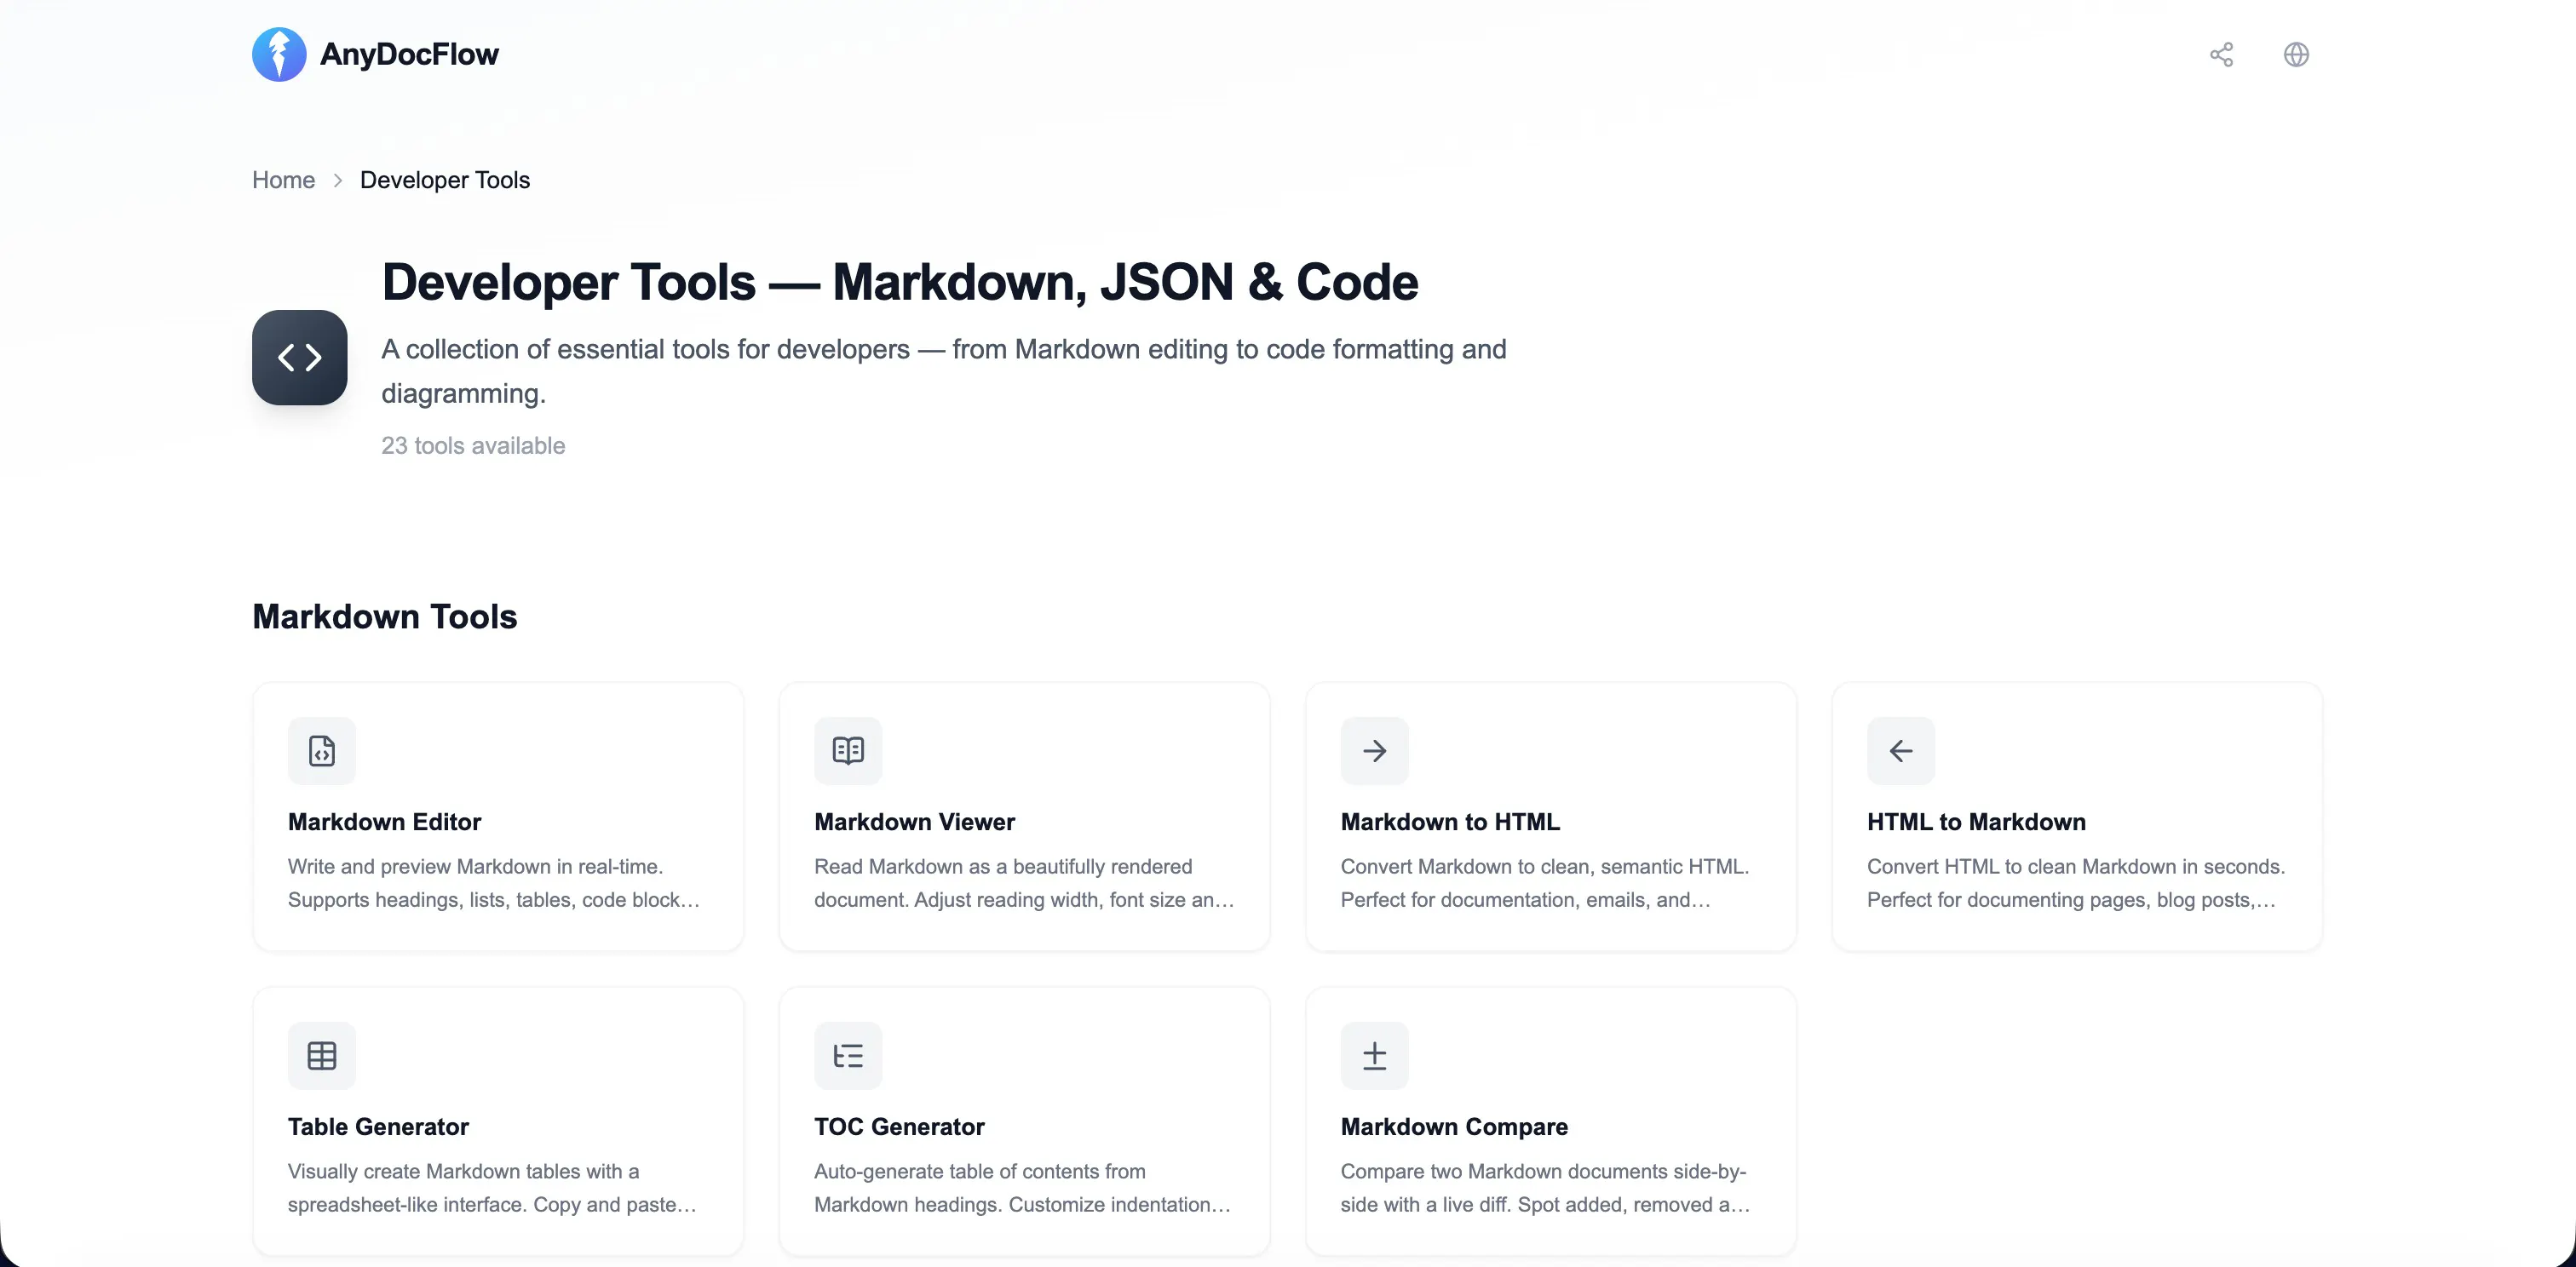Open the Table Generator title
The height and width of the screenshot is (1267, 2576).
click(378, 1127)
